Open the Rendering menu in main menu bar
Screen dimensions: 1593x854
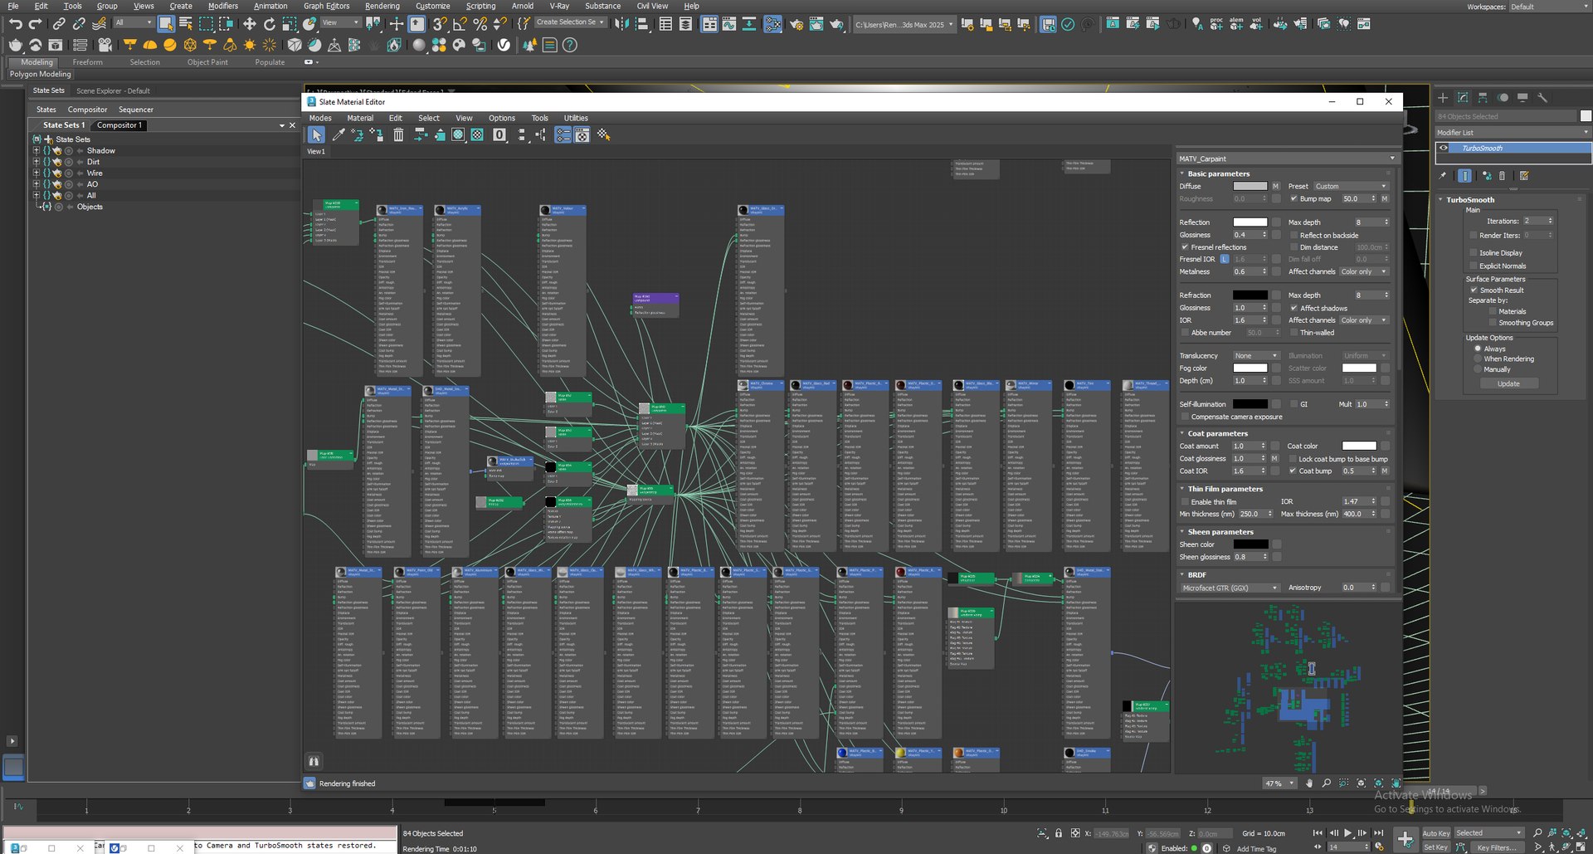pyautogui.click(x=382, y=6)
